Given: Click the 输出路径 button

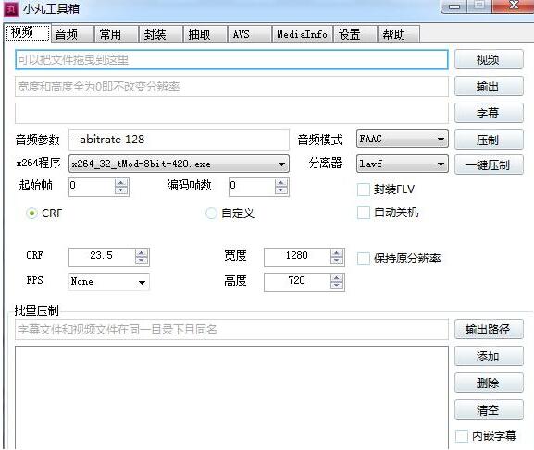Looking at the screenshot, I should (x=489, y=329).
